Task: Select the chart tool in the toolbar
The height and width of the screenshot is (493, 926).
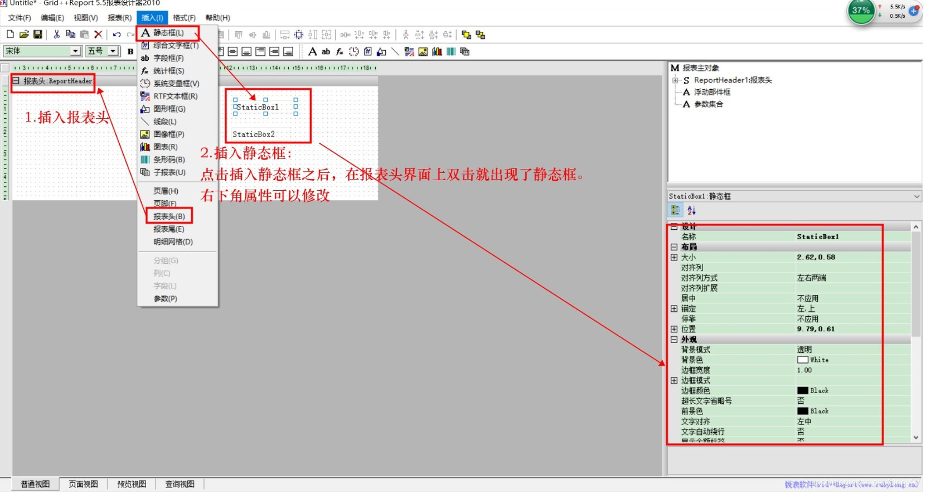Action: click(437, 51)
